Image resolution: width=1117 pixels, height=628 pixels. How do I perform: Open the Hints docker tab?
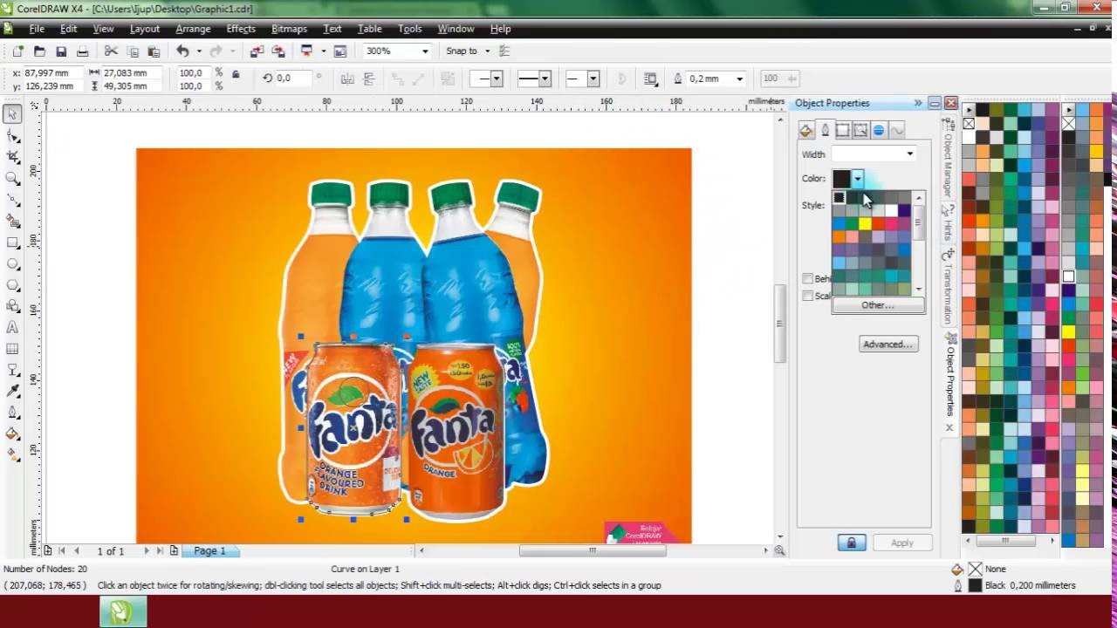tap(948, 223)
